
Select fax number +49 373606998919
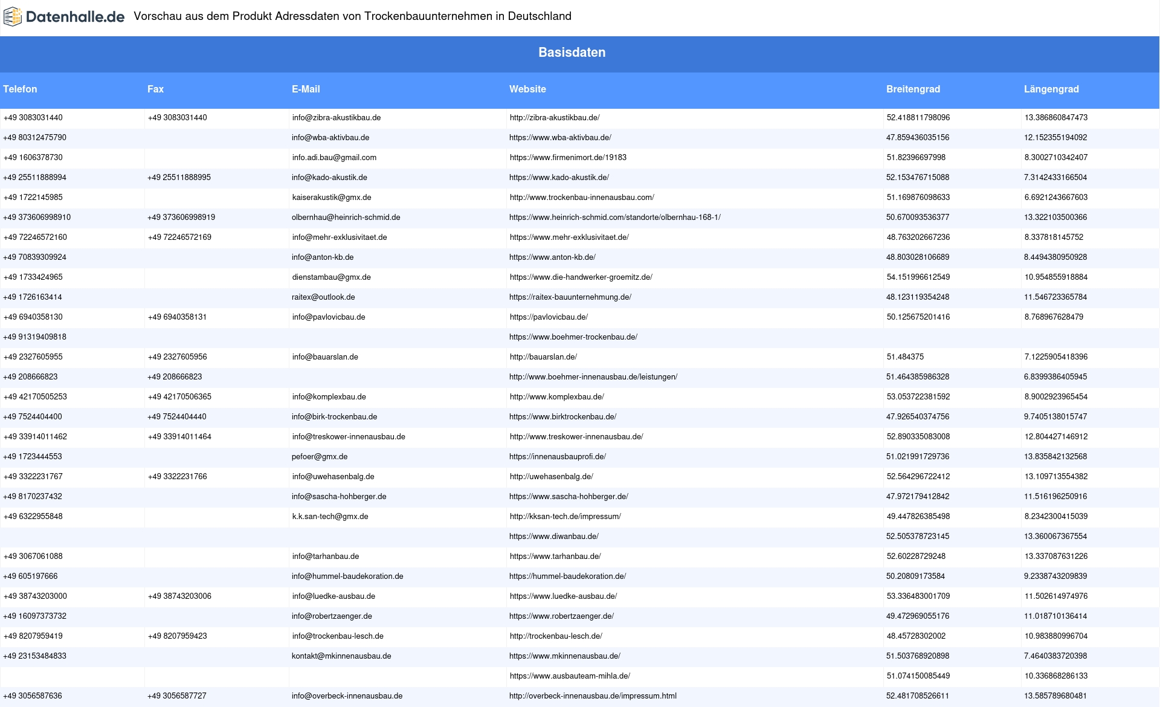181,218
